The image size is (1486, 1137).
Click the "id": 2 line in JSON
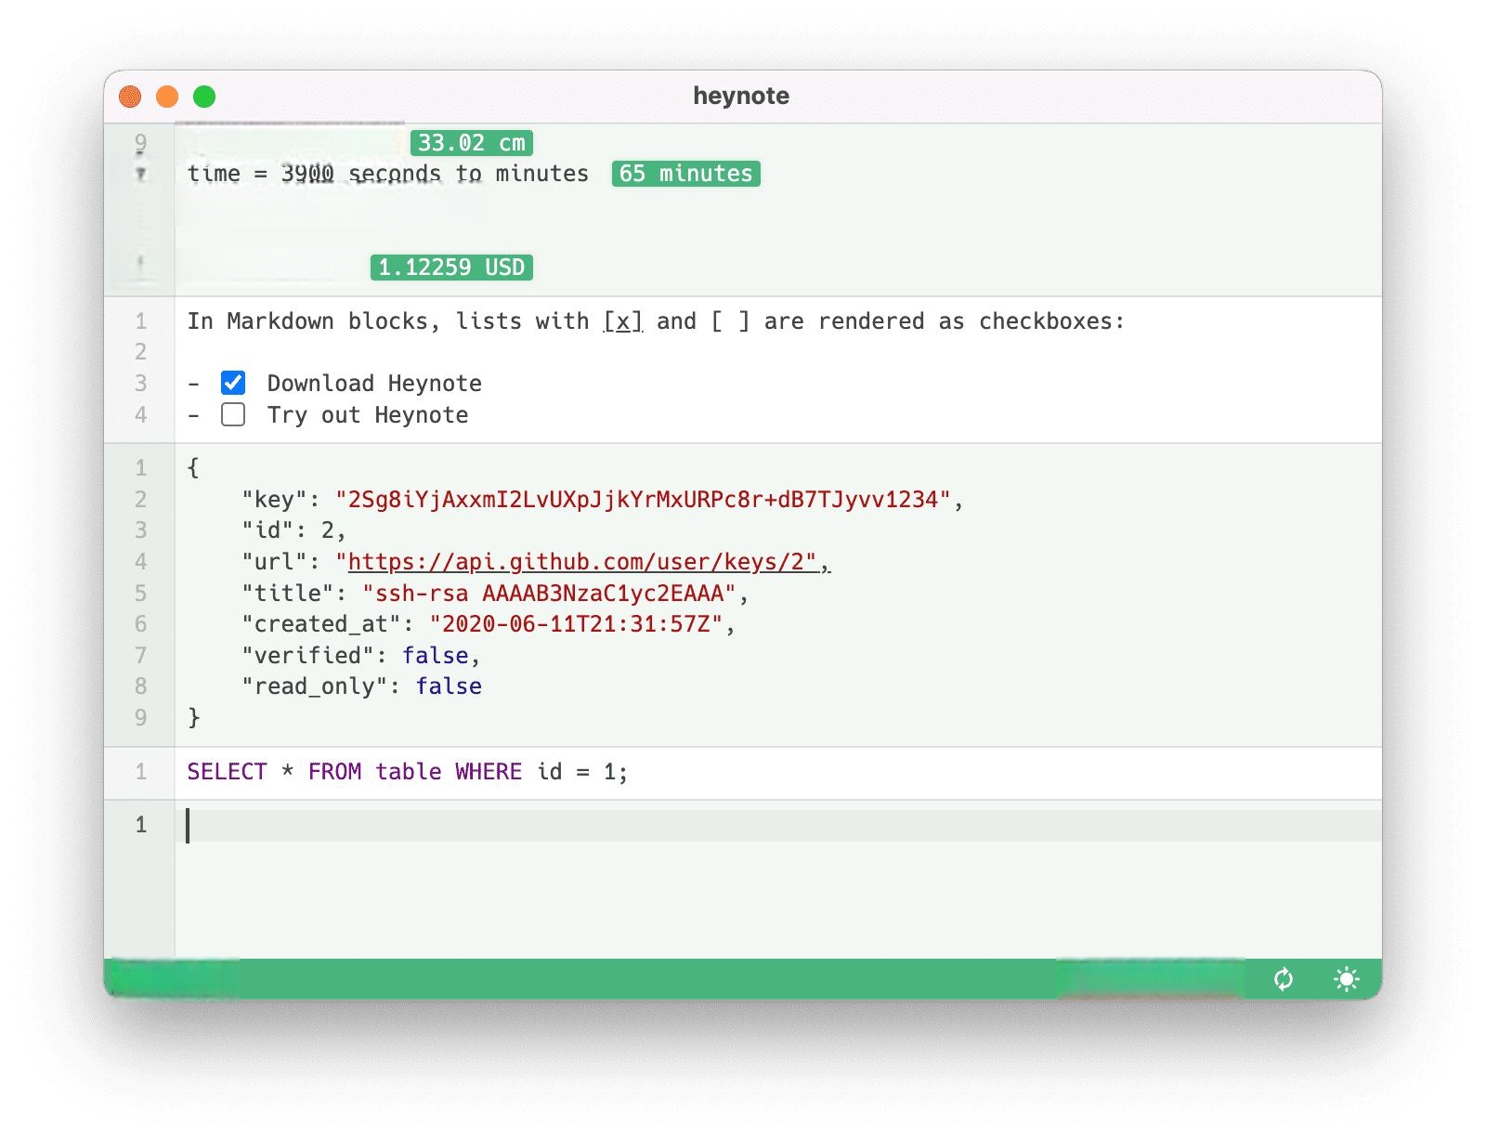(293, 530)
